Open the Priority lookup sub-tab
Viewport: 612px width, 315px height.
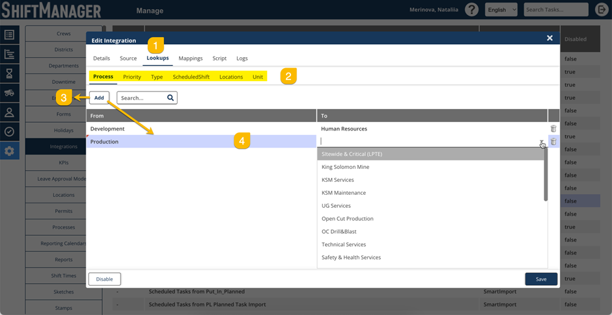coord(132,77)
